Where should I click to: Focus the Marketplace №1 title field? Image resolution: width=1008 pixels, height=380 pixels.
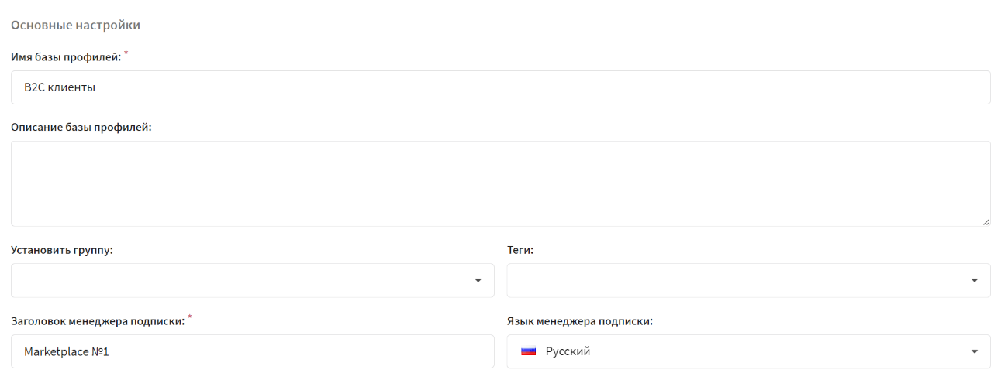(x=253, y=351)
